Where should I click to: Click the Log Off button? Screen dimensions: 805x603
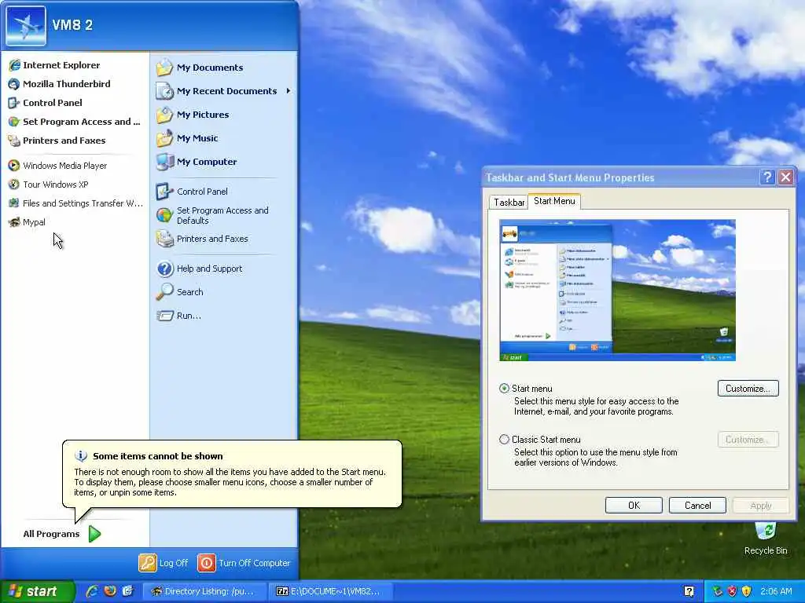164,563
